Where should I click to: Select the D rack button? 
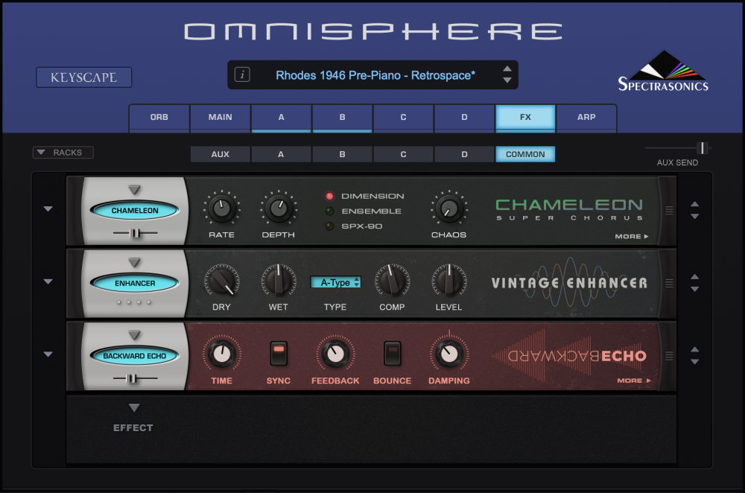click(464, 154)
